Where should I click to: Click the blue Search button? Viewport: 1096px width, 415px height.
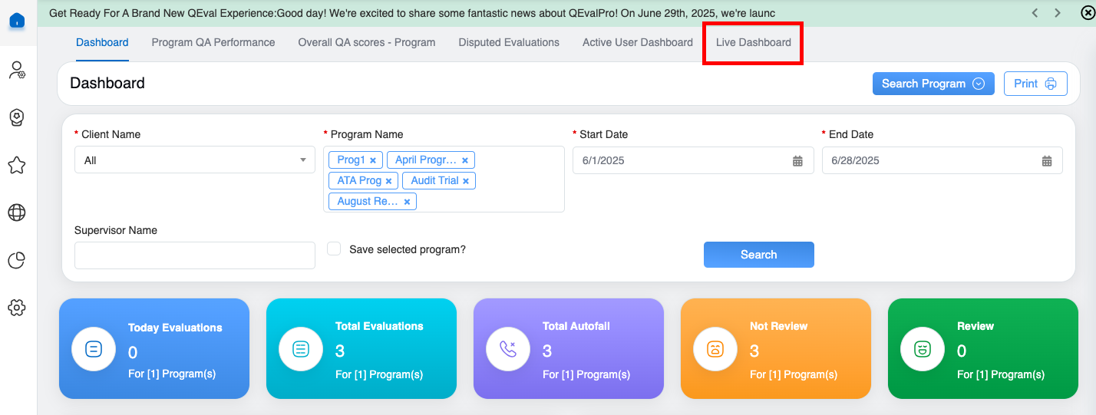tap(758, 255)
